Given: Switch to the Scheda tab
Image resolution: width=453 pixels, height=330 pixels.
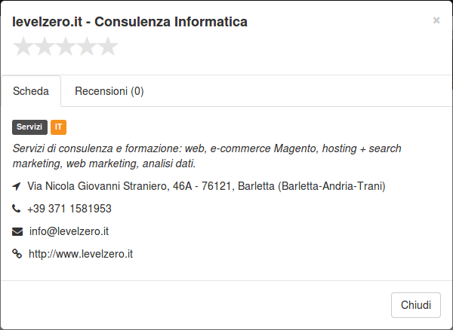Looking at the screenshot, I should click(31, 91).
